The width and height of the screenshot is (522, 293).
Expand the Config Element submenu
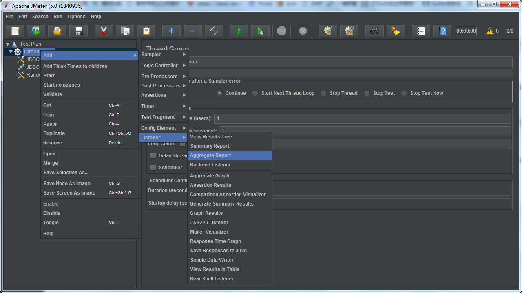click(164, 128)
